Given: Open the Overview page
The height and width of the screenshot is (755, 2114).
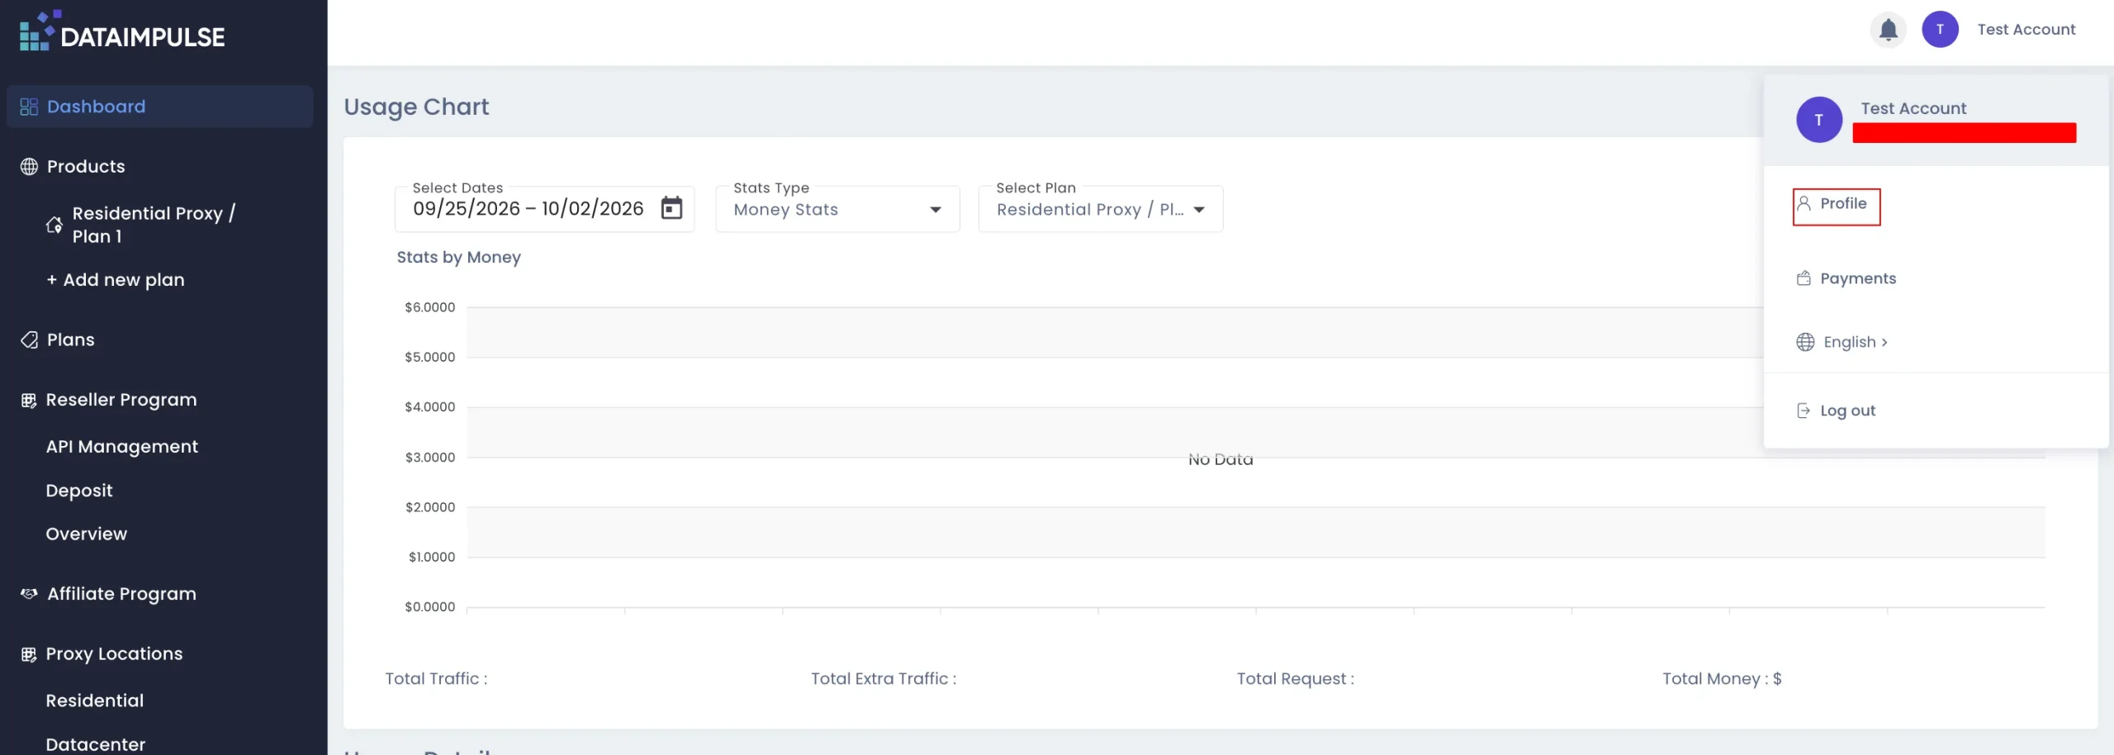Looking at the screenshot, I should pyautogui.click(x=87, y=534).
